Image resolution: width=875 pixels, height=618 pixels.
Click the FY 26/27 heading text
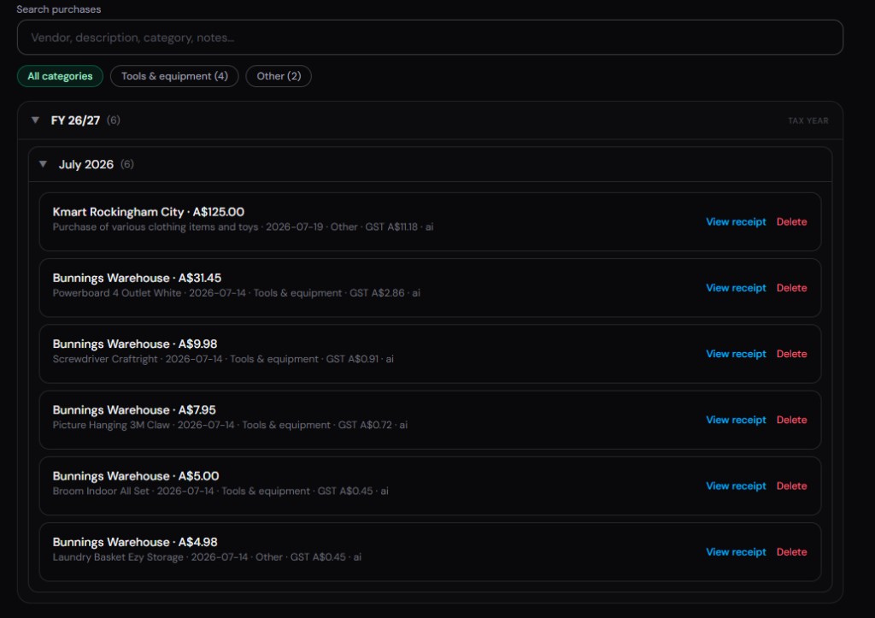(x=75, y=120)
